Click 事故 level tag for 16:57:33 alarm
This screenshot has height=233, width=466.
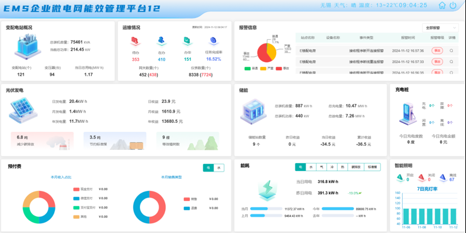click(x=437, y=62)
